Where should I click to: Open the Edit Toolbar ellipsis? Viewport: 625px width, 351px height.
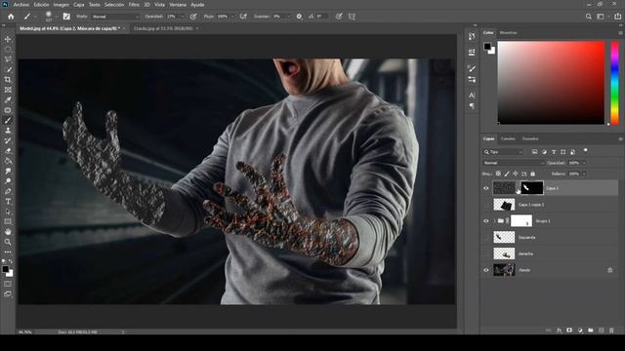8,252
